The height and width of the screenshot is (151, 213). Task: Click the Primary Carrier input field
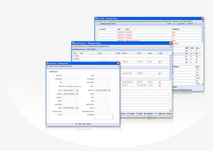pos(70,112)
